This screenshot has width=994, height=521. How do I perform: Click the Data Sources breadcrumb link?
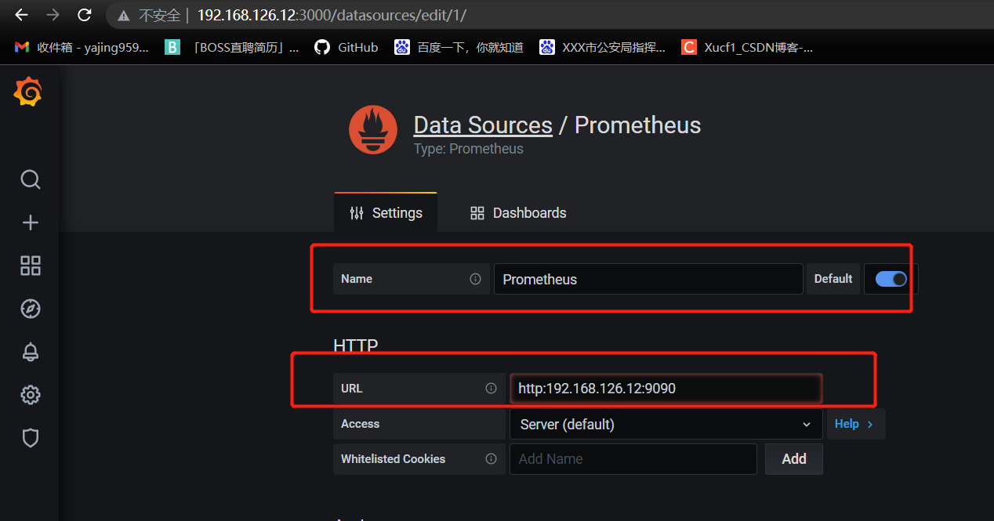483,125
